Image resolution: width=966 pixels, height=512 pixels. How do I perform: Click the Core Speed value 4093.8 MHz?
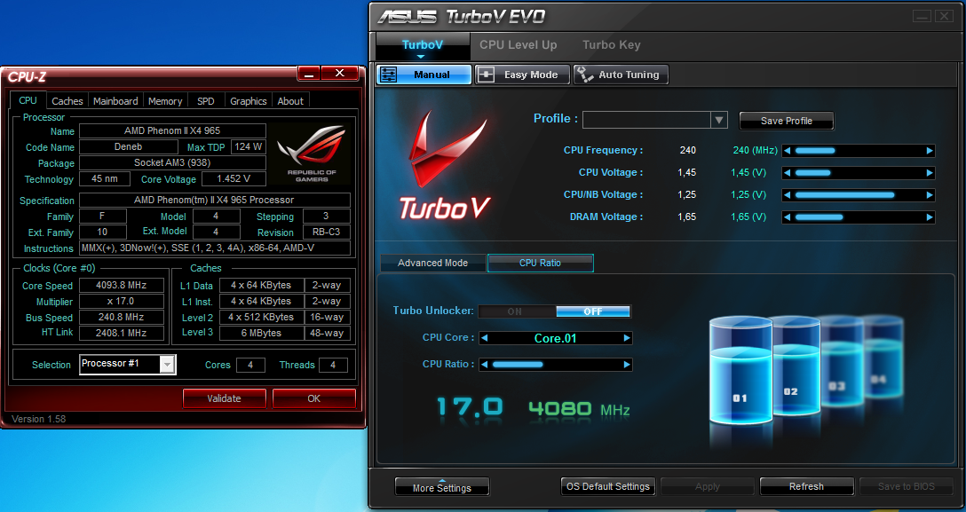[122, 285]
